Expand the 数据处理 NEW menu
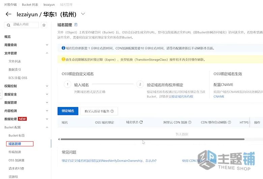The width and height of the screenshot is (263, 179). (x=26, y=119)
